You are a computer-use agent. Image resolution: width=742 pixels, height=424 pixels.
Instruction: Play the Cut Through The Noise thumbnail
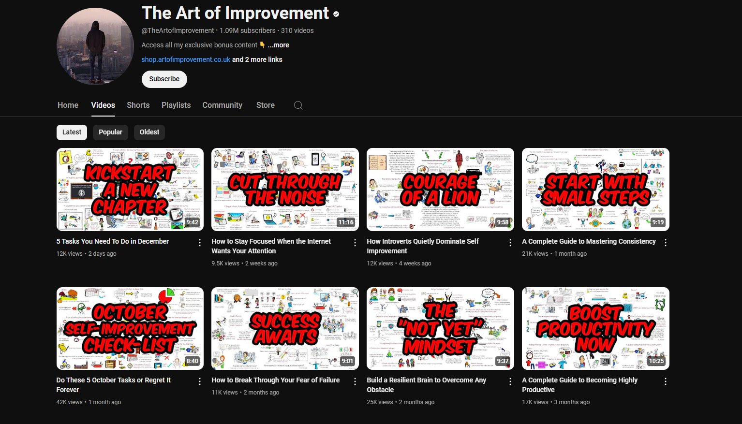point(285,190)
